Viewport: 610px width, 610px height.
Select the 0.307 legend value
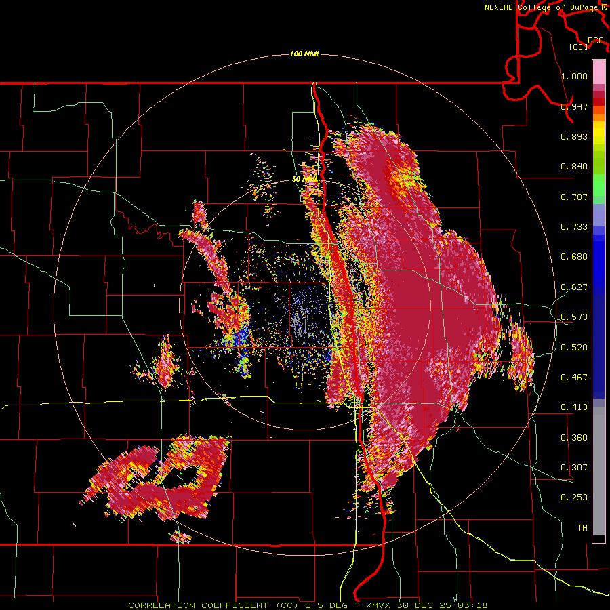[x=574, y=468]
